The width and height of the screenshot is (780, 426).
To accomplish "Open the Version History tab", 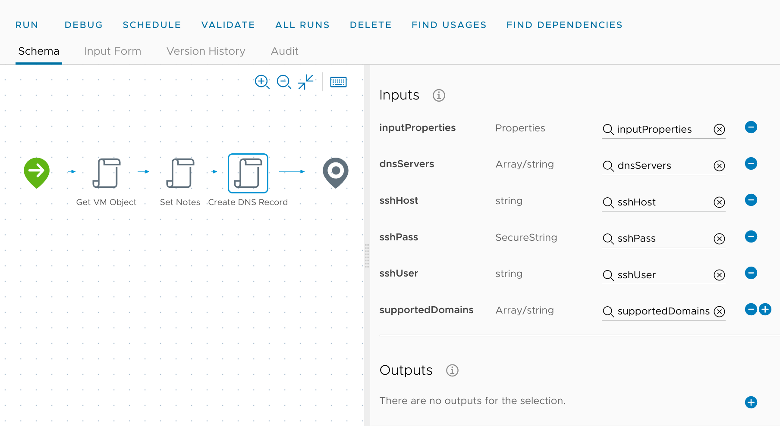I will pyautogui.click(x=206, y=51).
